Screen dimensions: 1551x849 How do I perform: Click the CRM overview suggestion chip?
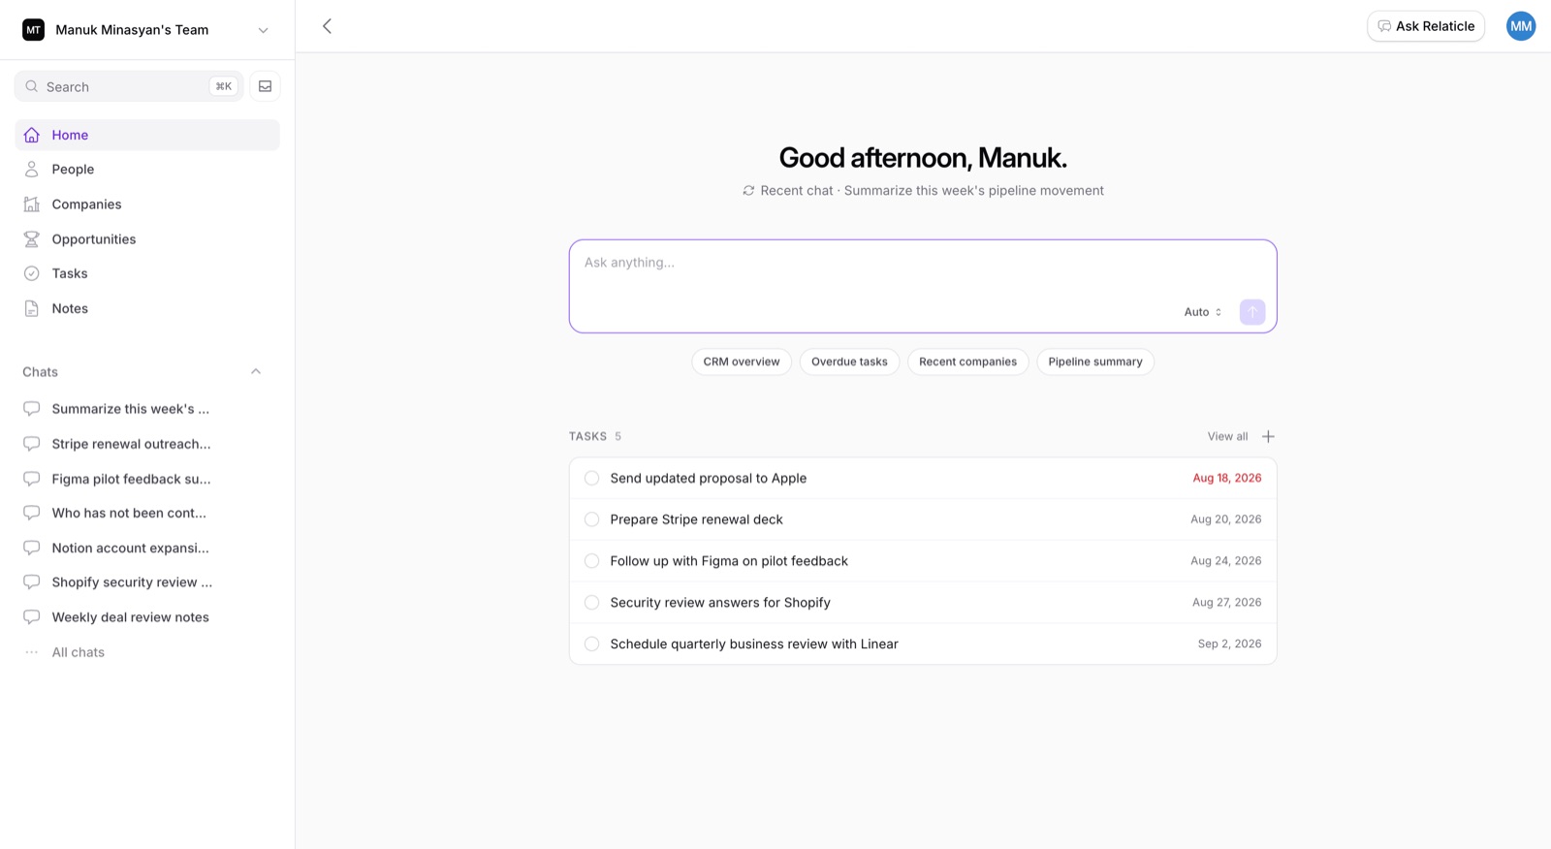(x=742, y=362)
